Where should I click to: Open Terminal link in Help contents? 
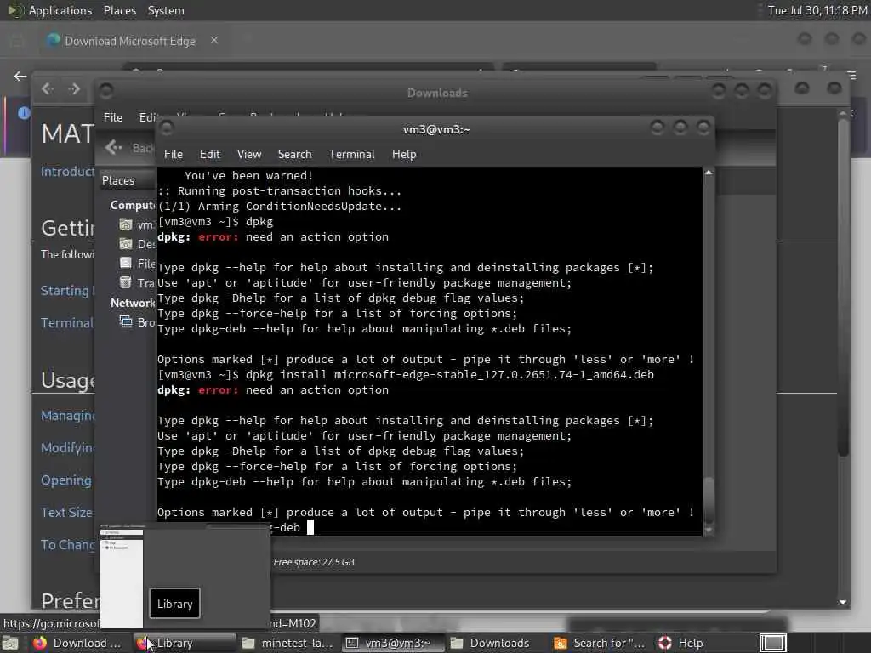click(66, 322)
